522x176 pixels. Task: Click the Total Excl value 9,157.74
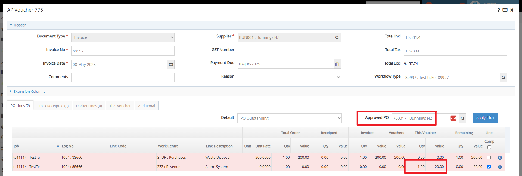coord(411,64)
